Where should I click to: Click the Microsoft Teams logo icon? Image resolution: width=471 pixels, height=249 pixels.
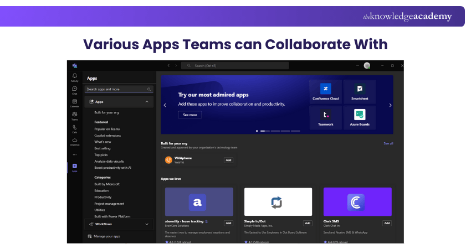(74, 66)
